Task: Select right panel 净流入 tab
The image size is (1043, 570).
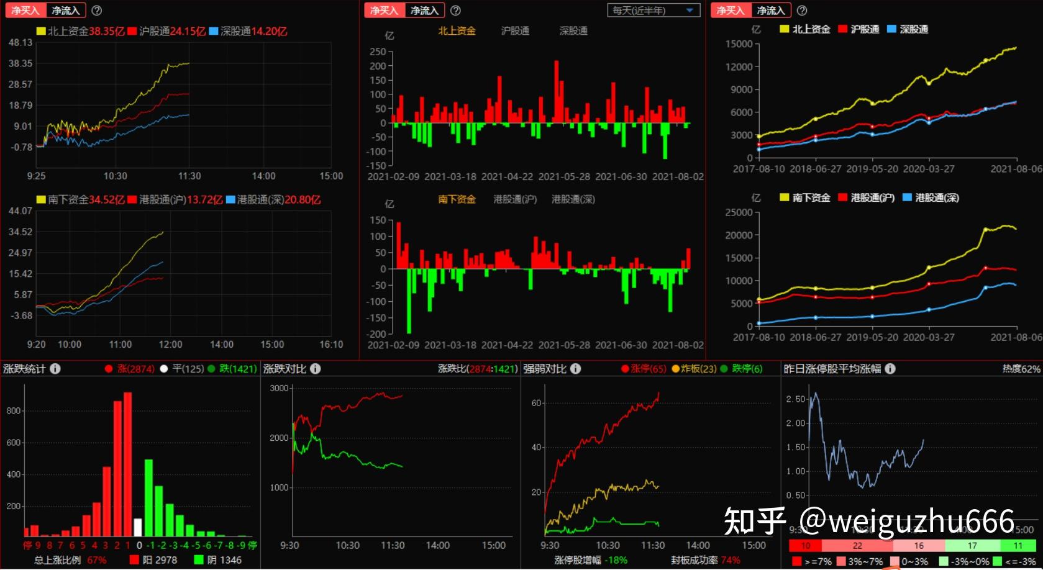Action: (x=772, y=11)
